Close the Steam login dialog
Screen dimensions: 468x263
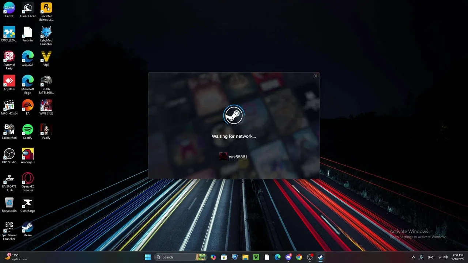pos(316,76)
